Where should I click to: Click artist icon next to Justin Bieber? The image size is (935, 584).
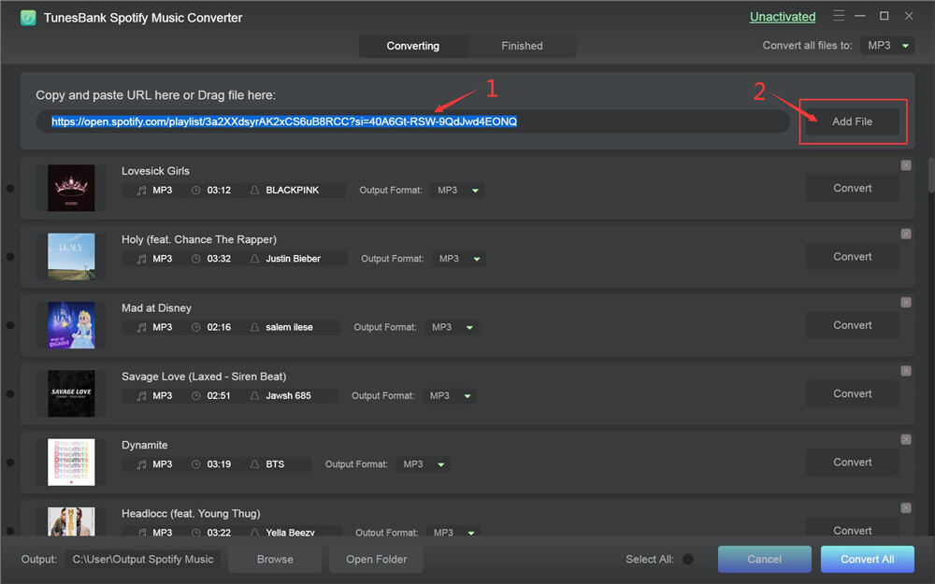pyautogui.click(x=254, y=259)
